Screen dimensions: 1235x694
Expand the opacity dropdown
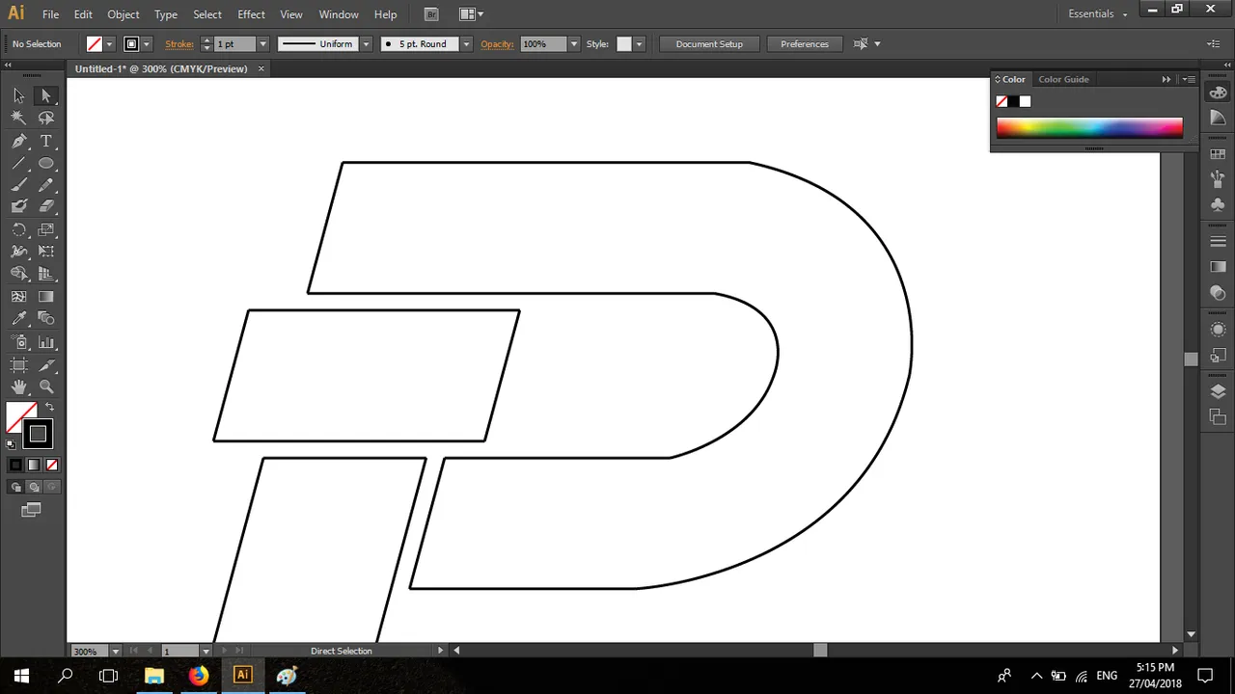[574, 44]
